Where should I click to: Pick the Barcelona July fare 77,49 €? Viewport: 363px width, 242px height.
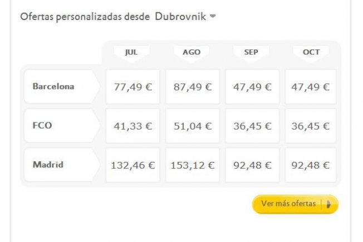[x=133, y=87]
